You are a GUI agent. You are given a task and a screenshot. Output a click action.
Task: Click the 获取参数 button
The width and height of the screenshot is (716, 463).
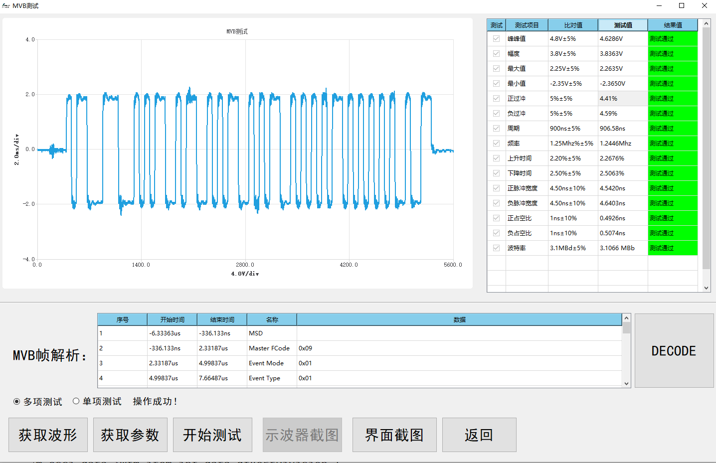pyautogui.click(x=130, y=435)
